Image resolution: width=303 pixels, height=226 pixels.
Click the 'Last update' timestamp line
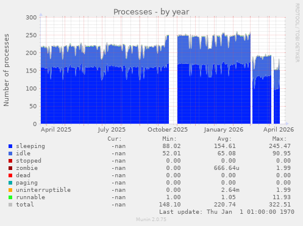(x=227, y=212)
